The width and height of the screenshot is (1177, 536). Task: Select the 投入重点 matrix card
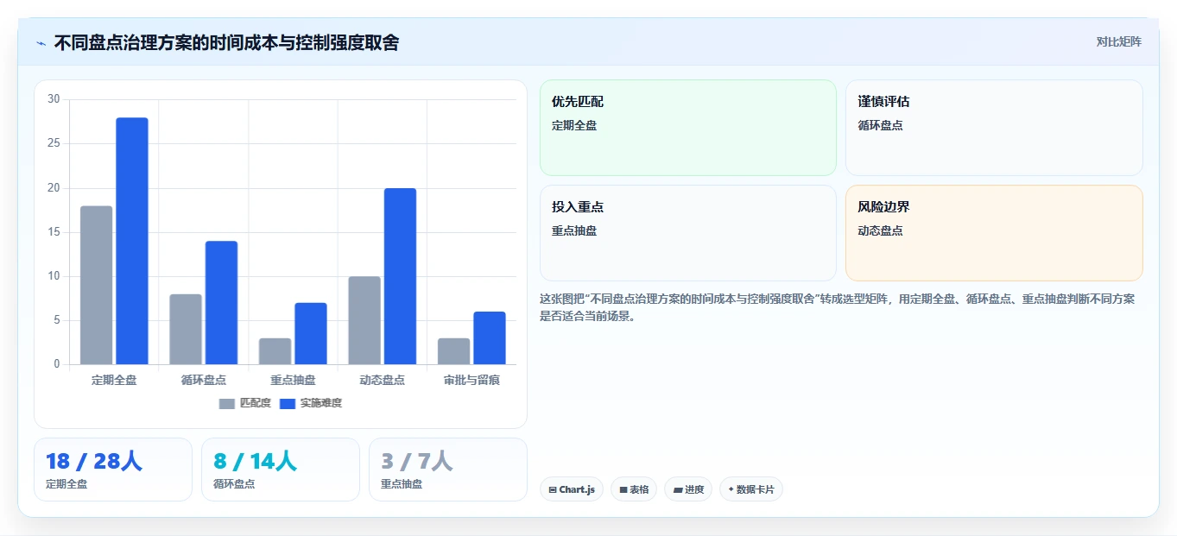coord(688,233)
